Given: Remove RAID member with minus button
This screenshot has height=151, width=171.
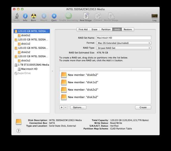Looking at the screenshot, I should tap(65, 107).
